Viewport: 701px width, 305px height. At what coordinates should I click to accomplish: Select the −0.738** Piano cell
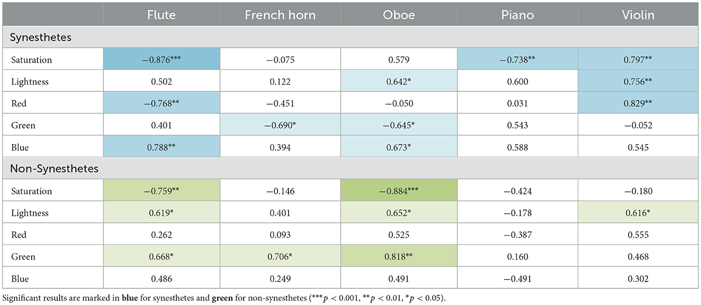(x=517, y=60)
